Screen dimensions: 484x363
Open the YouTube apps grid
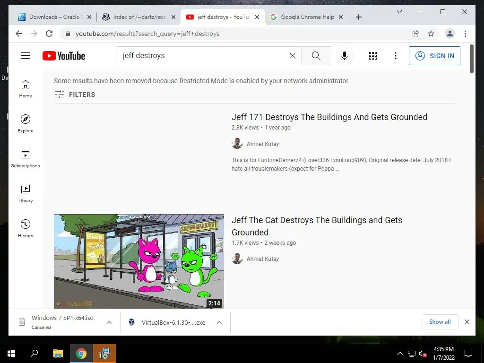[373, 56]
